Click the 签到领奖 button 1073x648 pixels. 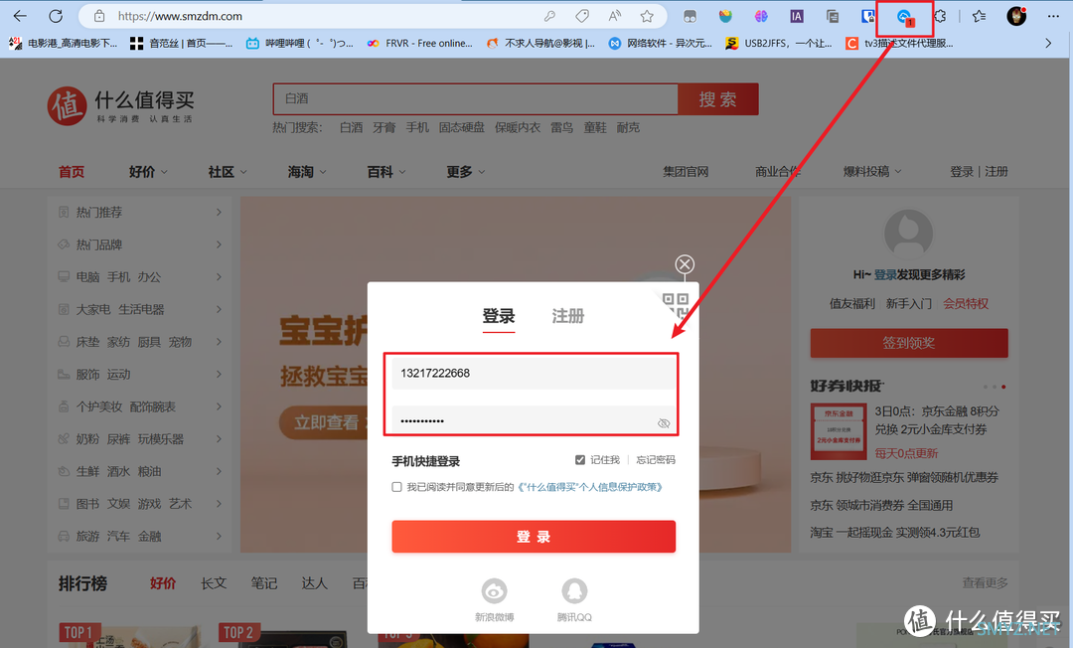tap(909, 343)
